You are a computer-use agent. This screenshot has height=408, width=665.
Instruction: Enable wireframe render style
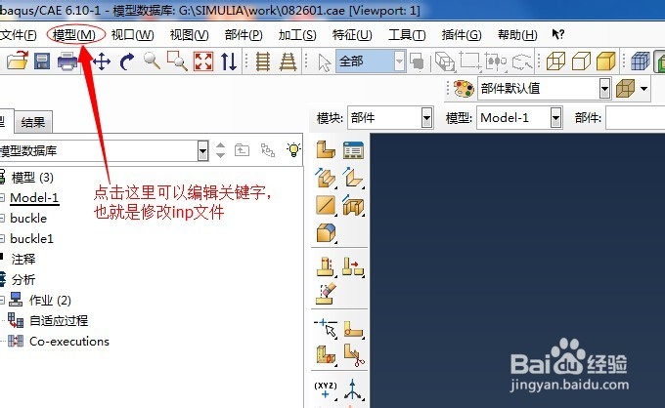(555, 61)
